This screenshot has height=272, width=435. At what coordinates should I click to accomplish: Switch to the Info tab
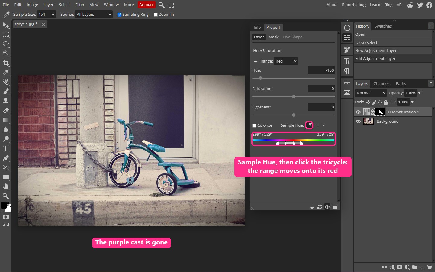pyautogui.click(x=257, y=27)
